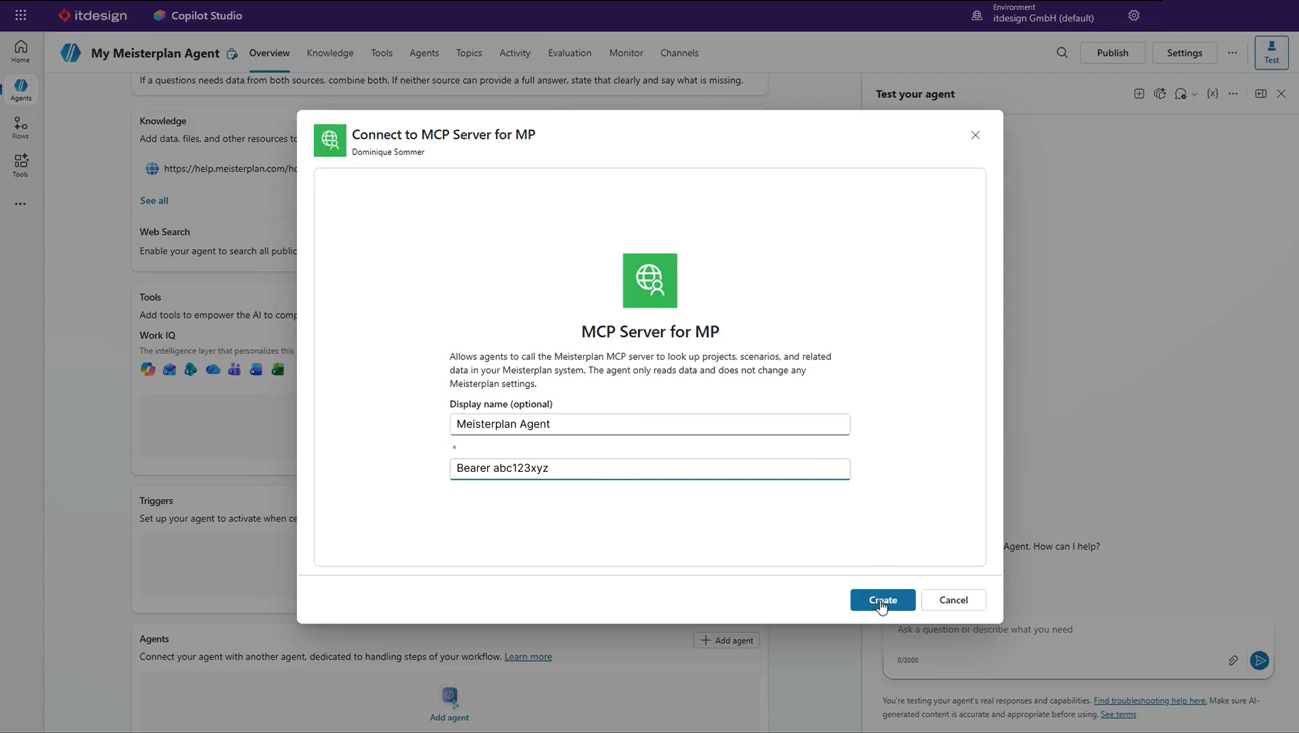This screenshot has height=733, width=1299.
Task: Open the itdesign GmbH (default) environment selector
Action: click(1043, 14)
